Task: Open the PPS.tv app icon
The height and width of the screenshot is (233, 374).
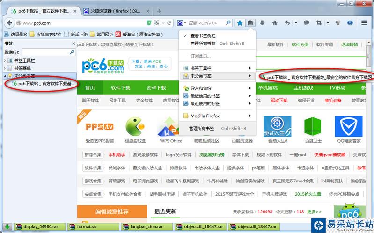Action: [x=99, y=126]
